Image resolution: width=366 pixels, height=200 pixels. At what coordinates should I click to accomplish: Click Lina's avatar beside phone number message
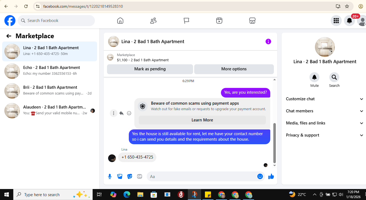(x=112, y=158)
